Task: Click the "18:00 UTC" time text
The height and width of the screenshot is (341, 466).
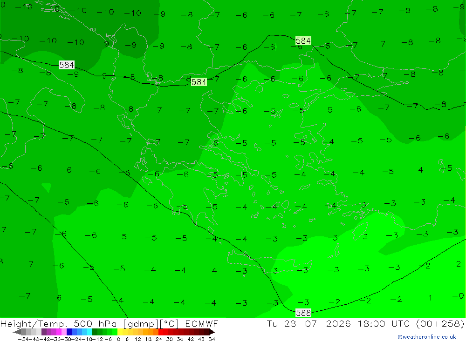Action: point(384,323)
